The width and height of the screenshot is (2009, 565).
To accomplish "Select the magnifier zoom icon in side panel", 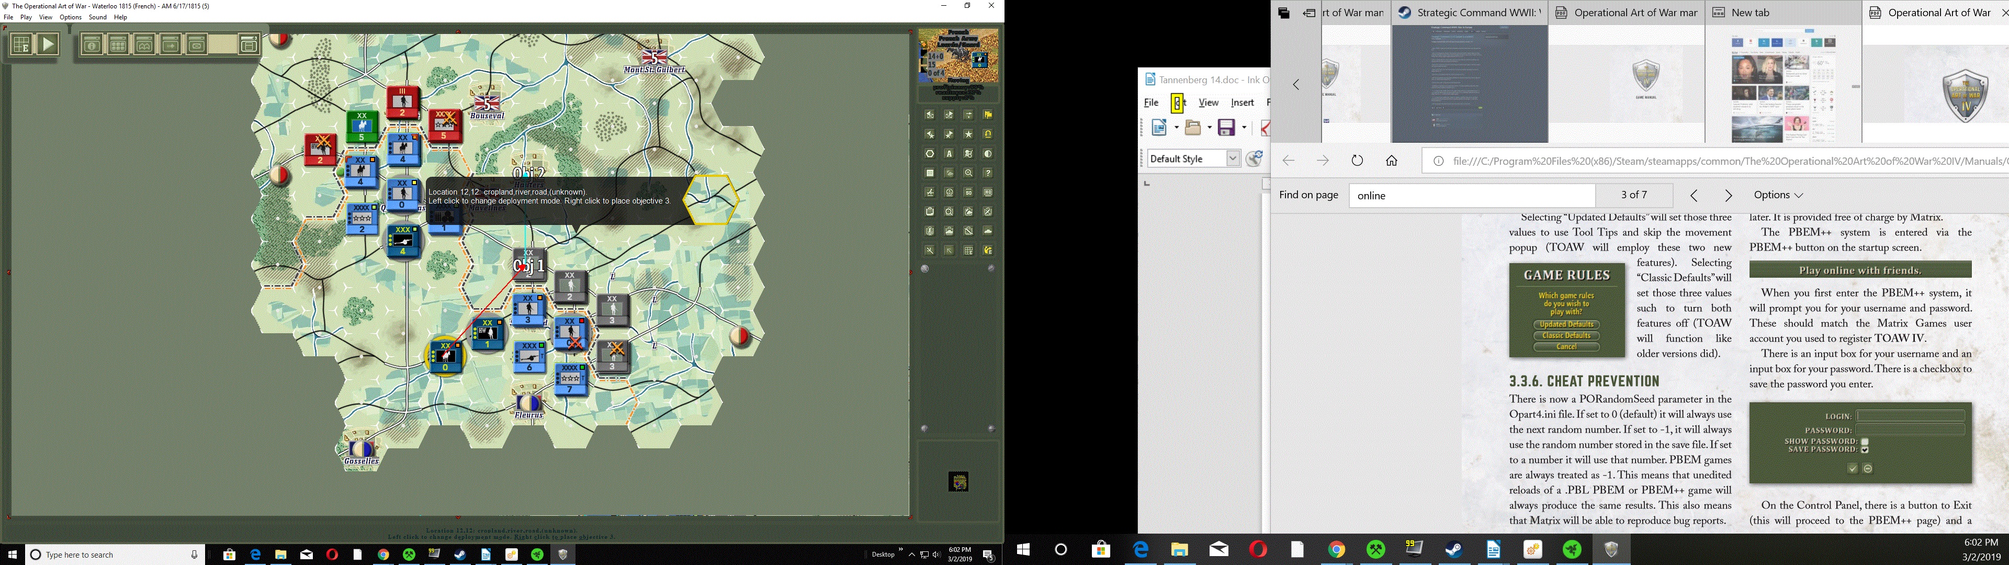I will click(x=968, y=173).
